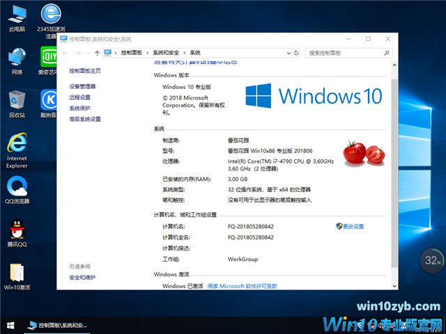
Task: Click the 更改设置 link
Action: pyautogui.click(x=353, y=226)
